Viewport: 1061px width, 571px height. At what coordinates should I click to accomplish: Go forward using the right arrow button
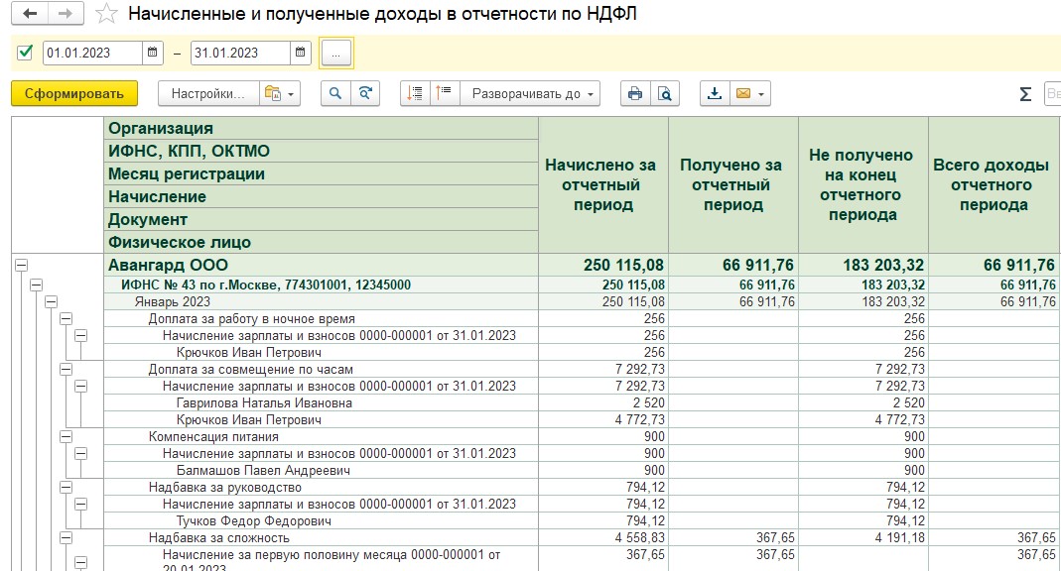pyautogui.click(x=66, y=14)
